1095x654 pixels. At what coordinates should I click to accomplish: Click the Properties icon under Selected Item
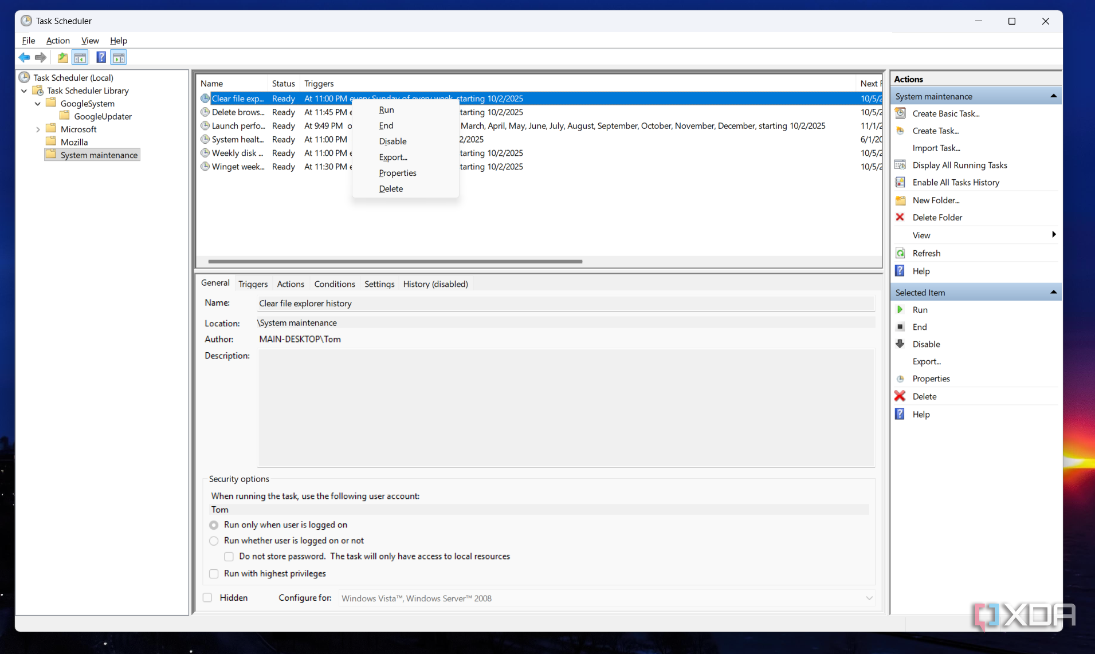pyautogui.click(x=900, y=379)
